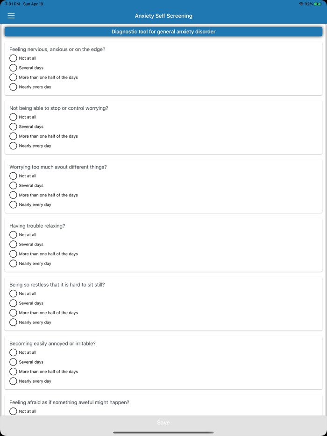Open the hamburger menu

[x=11, y=16]
